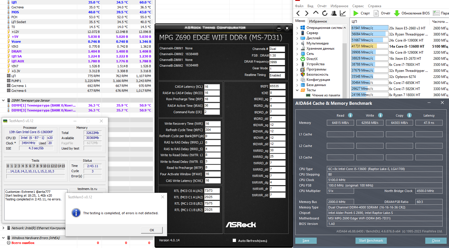
Task: Expand the Хранение данных tree node
Action: coord(297,49)
